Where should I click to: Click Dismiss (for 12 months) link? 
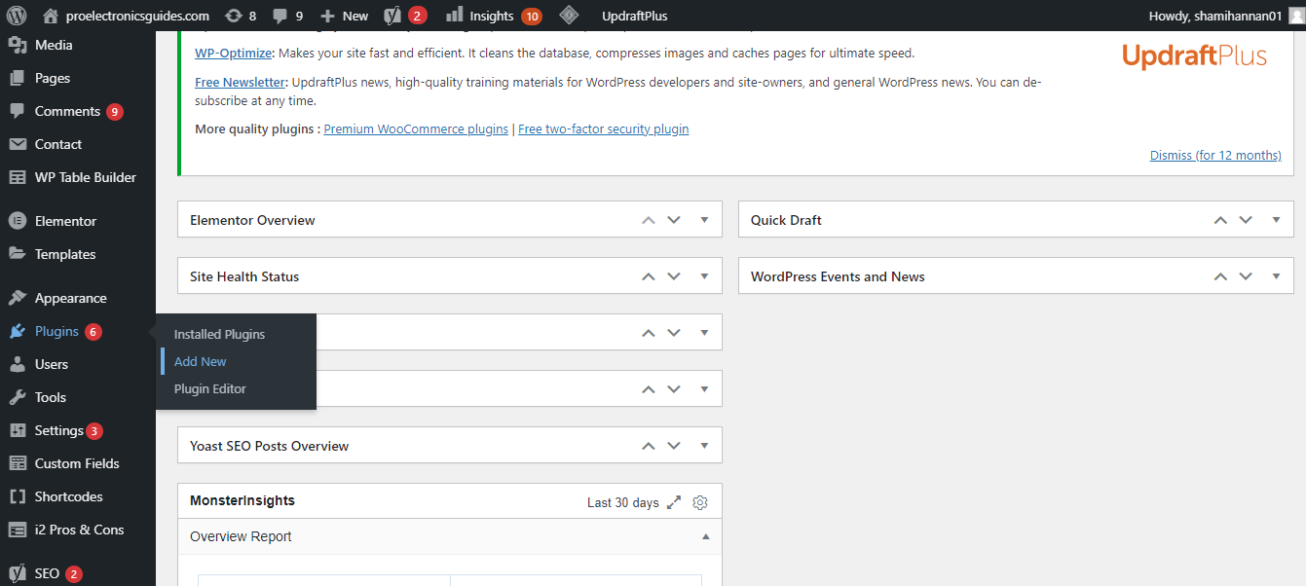pyautogui.click(x=1215, y=155)
